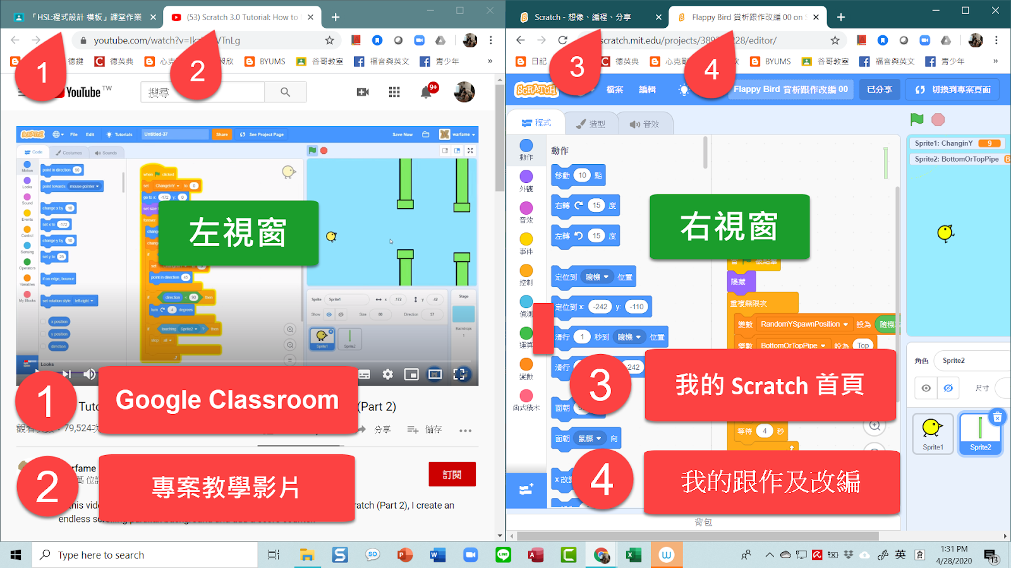Open BottomOrTopPipe variable dropdown in script

(x=793, y=345)
